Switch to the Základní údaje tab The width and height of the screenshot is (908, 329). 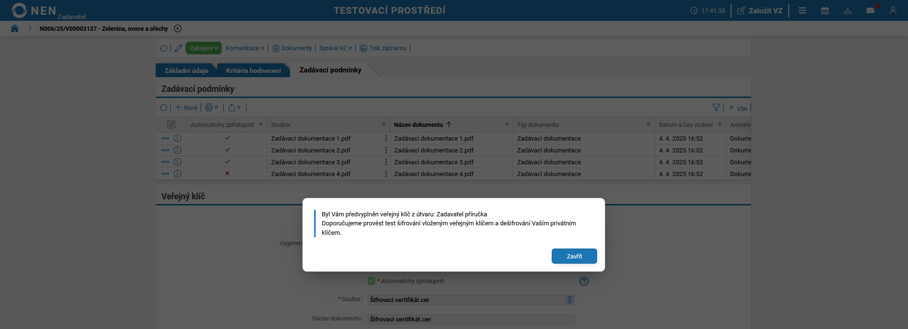click(186, 71)
